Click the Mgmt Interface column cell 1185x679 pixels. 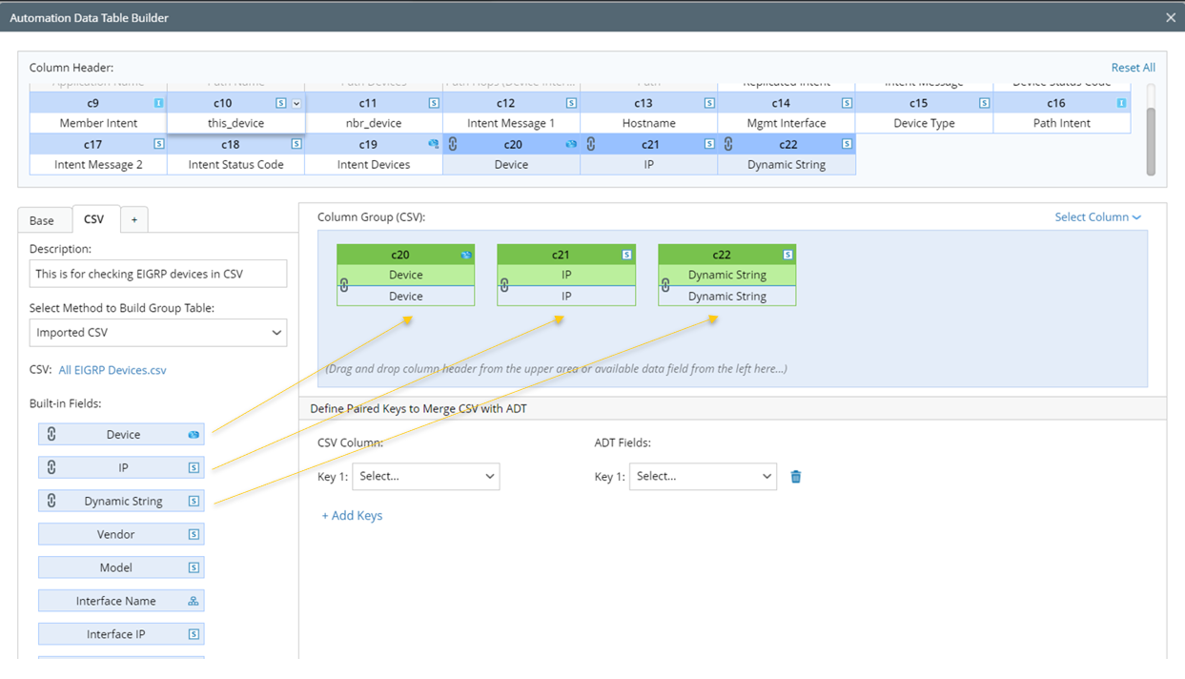pyautogui.click(x=787, y=123)
